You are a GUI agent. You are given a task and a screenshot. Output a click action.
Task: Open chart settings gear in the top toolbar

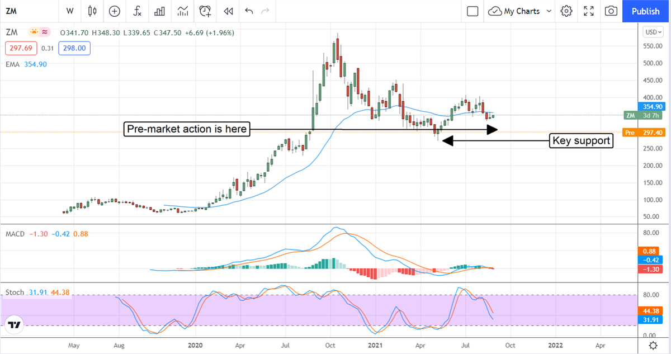point(566,11)
